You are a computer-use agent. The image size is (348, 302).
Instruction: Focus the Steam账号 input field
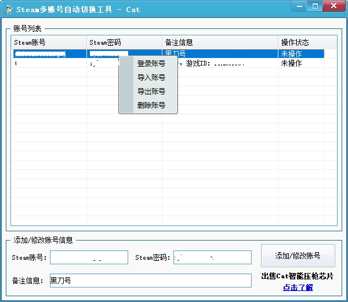coord(89,257)
